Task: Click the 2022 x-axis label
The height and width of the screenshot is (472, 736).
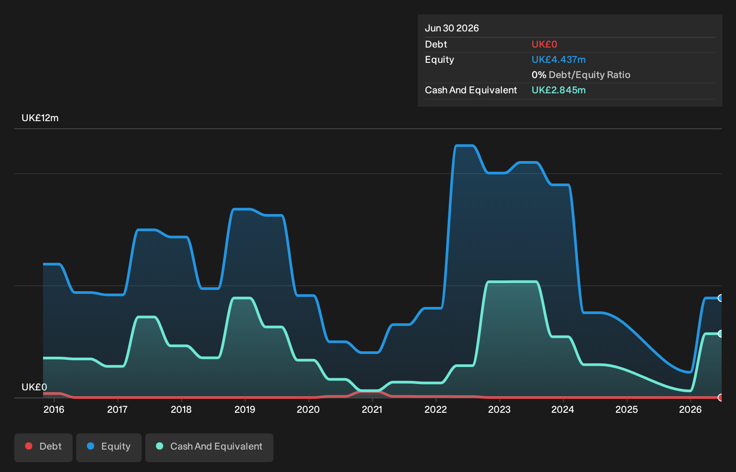Action: (436, 409)
